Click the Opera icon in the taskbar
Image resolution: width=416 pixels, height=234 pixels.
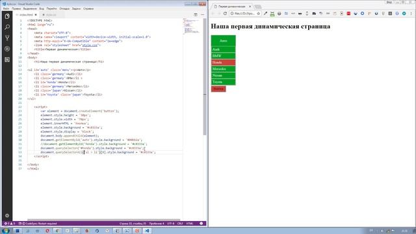click(47, 231)
